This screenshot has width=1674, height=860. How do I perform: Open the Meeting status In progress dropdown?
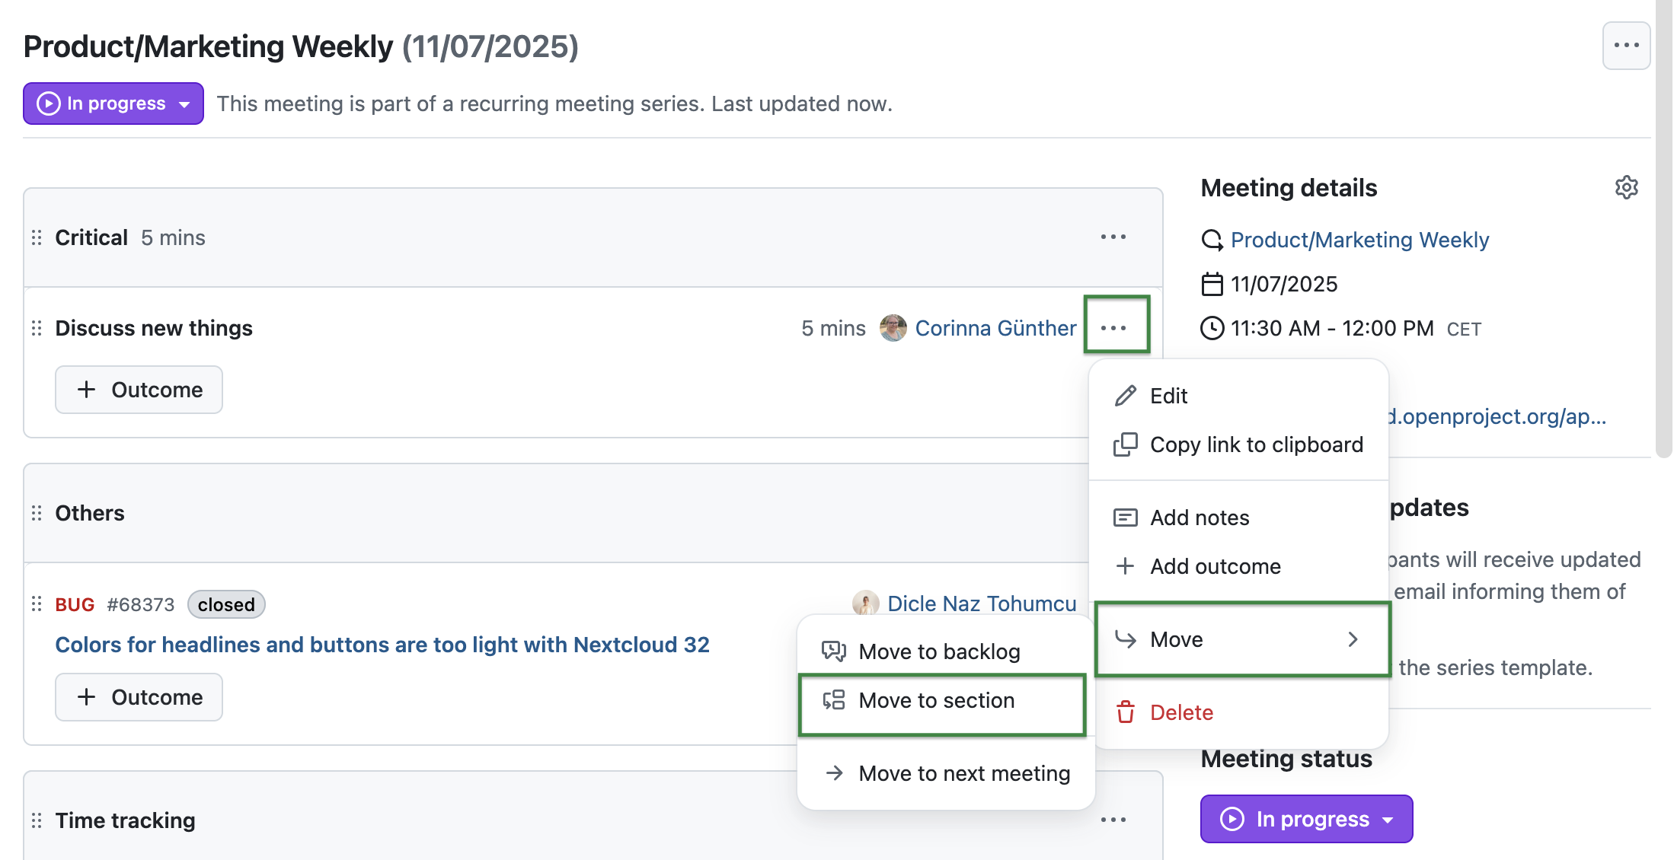point(1305,819)
